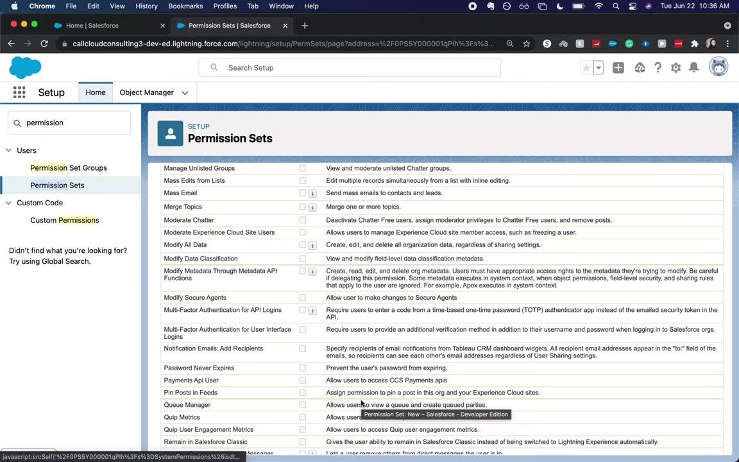
Task: Open Permission Set Groups in sidebar
Action: click(x=69, y=168)
